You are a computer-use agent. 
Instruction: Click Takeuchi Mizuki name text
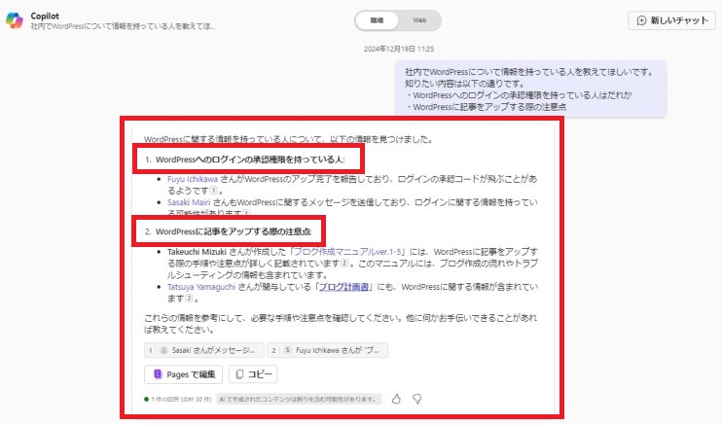tap(197, 252)
